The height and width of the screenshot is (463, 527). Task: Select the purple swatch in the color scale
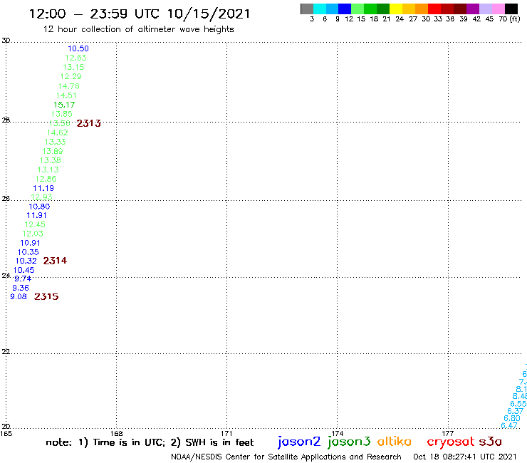coord(473,9)
